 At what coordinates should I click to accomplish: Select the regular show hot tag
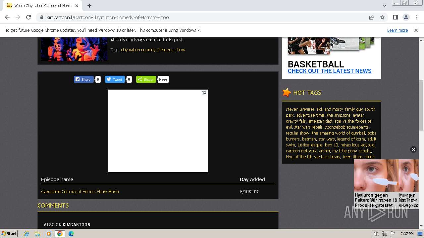point(297,133)
